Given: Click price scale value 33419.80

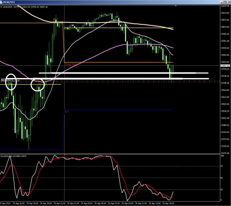Looking at the screenshot, I should click(225, 132).
